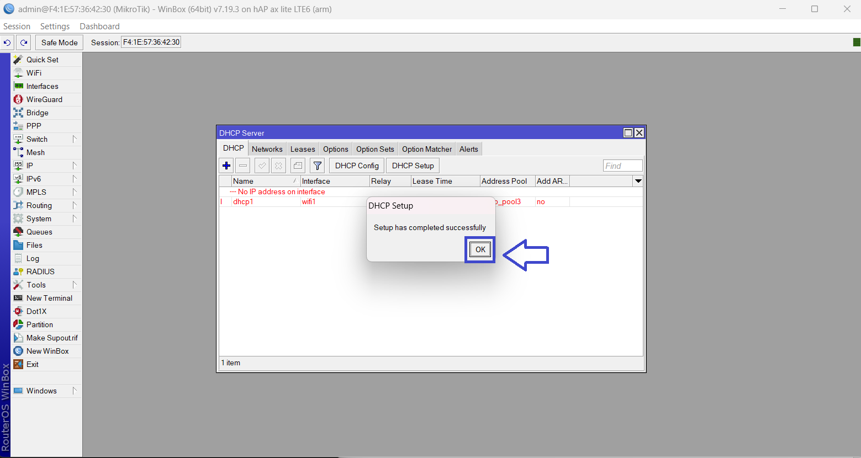Click OK in the DHCP Setup dialog
Screen dimensions: 861x458
coord(480,249)
